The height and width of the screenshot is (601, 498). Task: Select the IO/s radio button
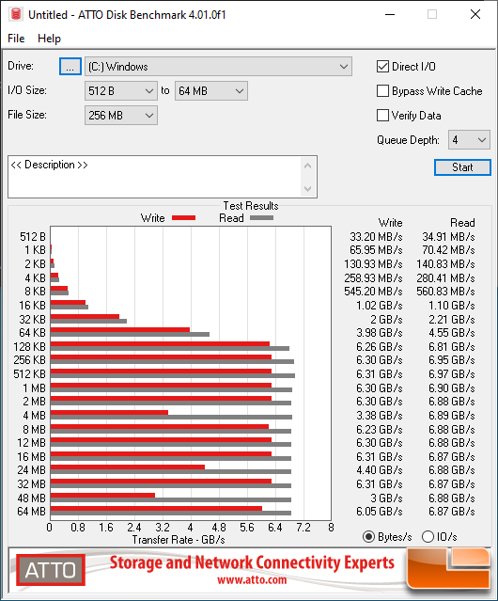(428, 537)
